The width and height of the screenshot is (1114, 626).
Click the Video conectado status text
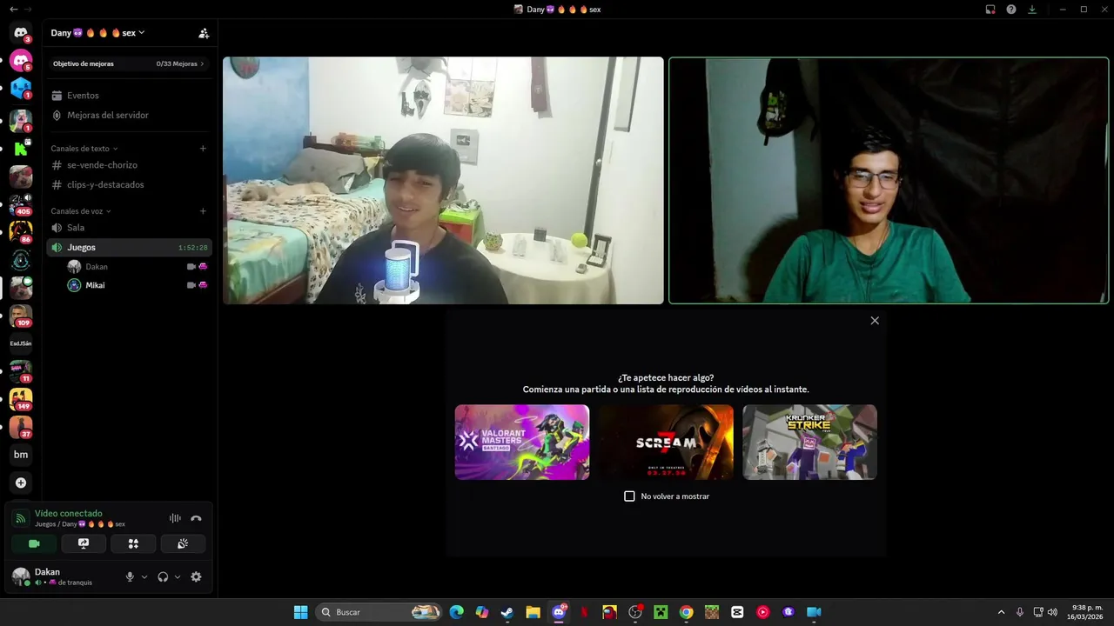pyautogui.click(x=69, y=514)
